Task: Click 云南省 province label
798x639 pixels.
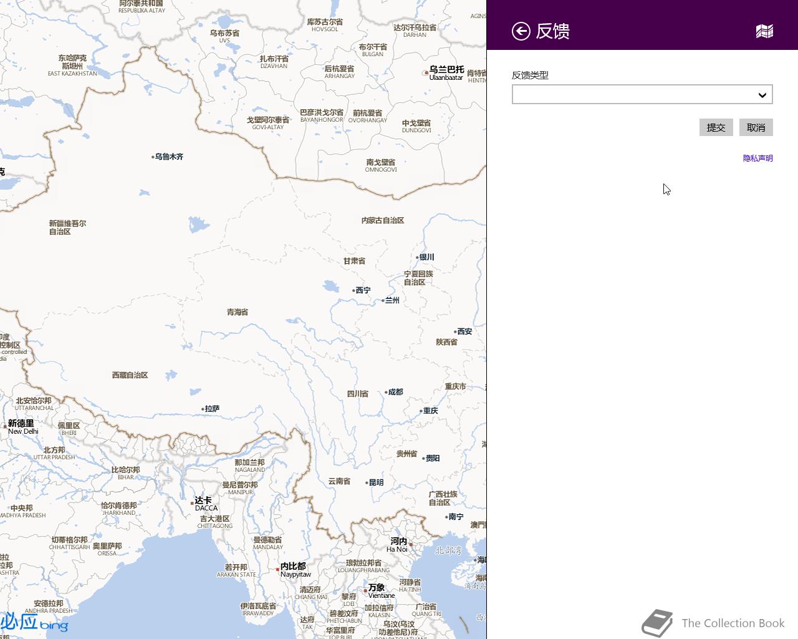Action: [x=339, y=481]
